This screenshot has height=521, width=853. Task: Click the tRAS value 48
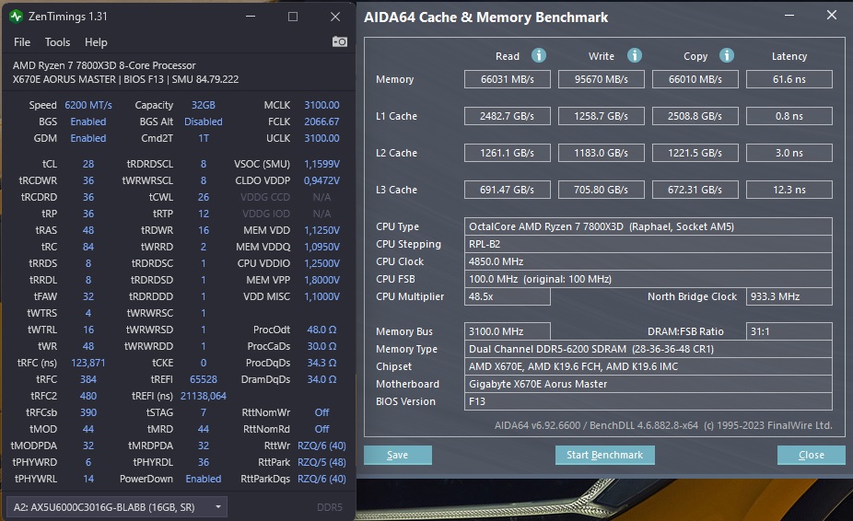pos(88,230)
